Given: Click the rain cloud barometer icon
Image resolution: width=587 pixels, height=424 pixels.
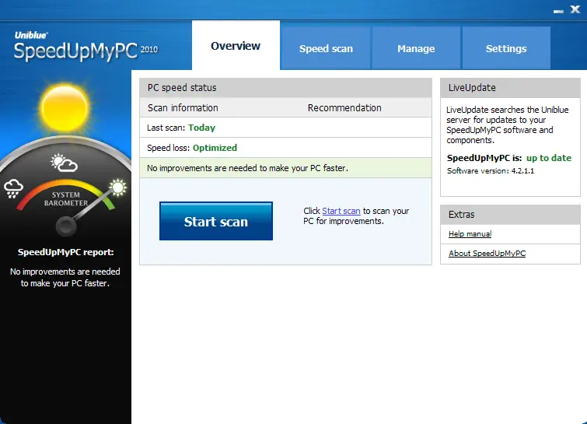Looking at the screenshot, I should (x=13, y=188).
